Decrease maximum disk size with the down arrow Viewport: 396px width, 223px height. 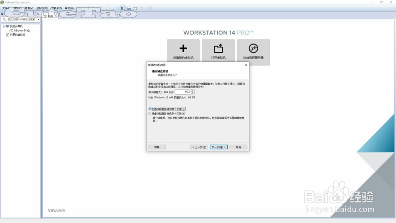pos(193,93)
